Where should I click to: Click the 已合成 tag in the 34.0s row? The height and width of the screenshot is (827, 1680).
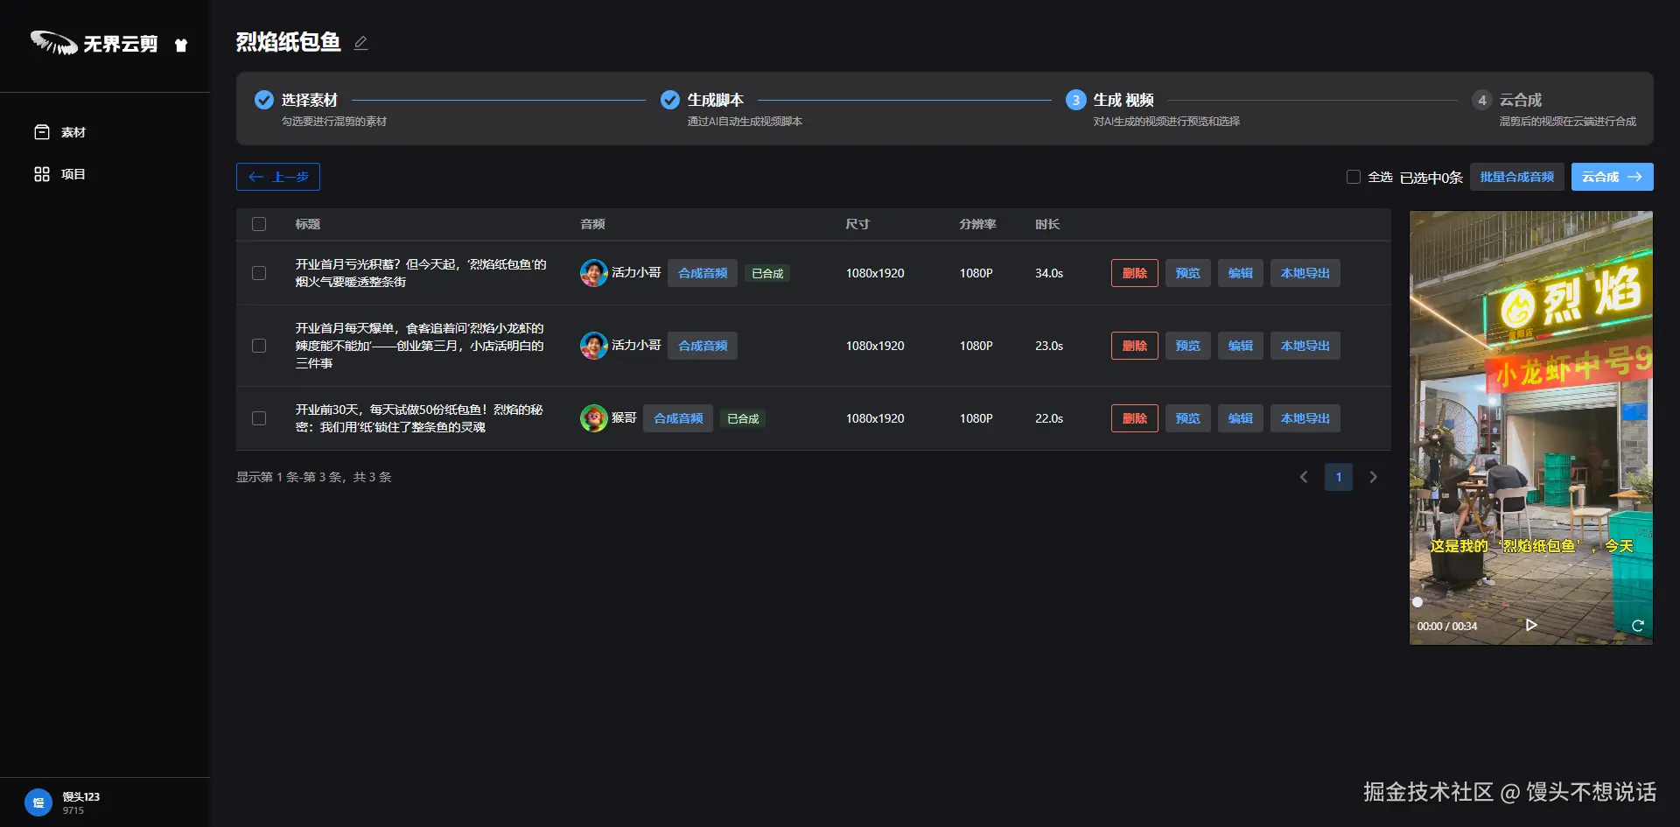(x=767, y=273)
